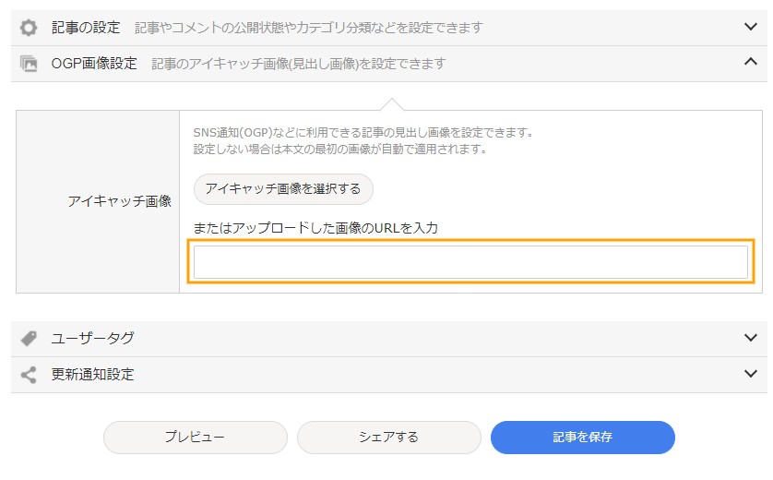
Task: Save the article with 記事を保存
Action: (583, 438)
